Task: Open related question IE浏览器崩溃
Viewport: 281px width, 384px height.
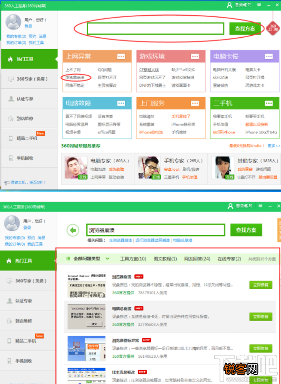Action: pos(120,240)
